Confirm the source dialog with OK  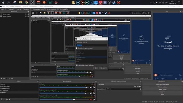coord(96,68)
